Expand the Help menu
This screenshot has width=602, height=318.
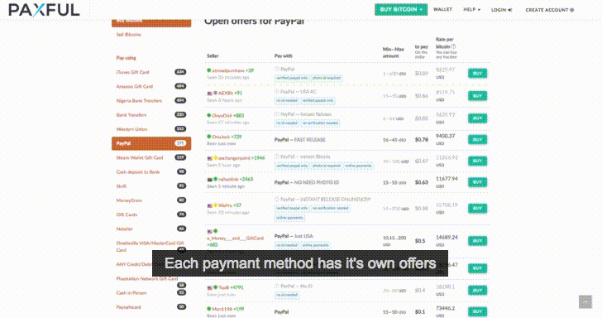pos(472,10)
